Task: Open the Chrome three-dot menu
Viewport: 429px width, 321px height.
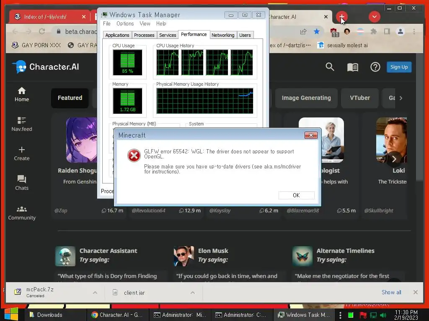Action: (414, 31)
